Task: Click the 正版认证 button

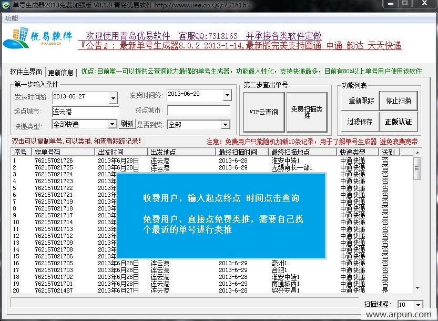Action: (x=399, y=122)
